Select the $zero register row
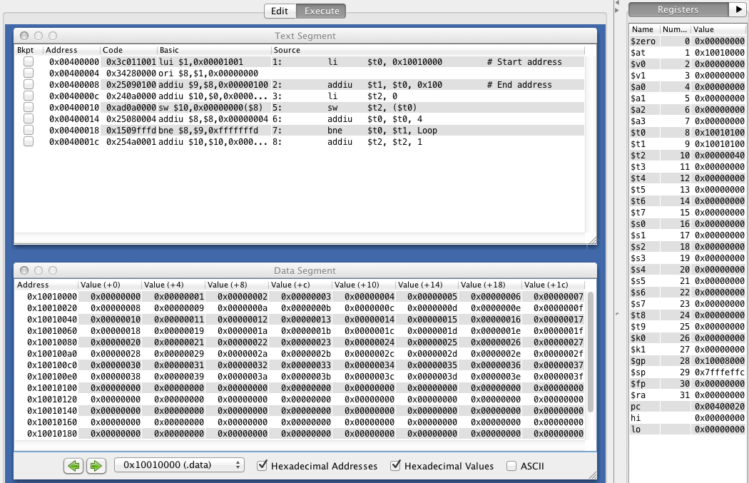The height and width of the screenshot is (483, 749). click(x=688, y=41)
